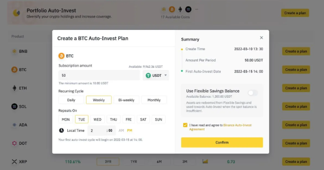Choose MON as repeat day
The width and height of the screenshot is (324, 170).
coord(66,120)
